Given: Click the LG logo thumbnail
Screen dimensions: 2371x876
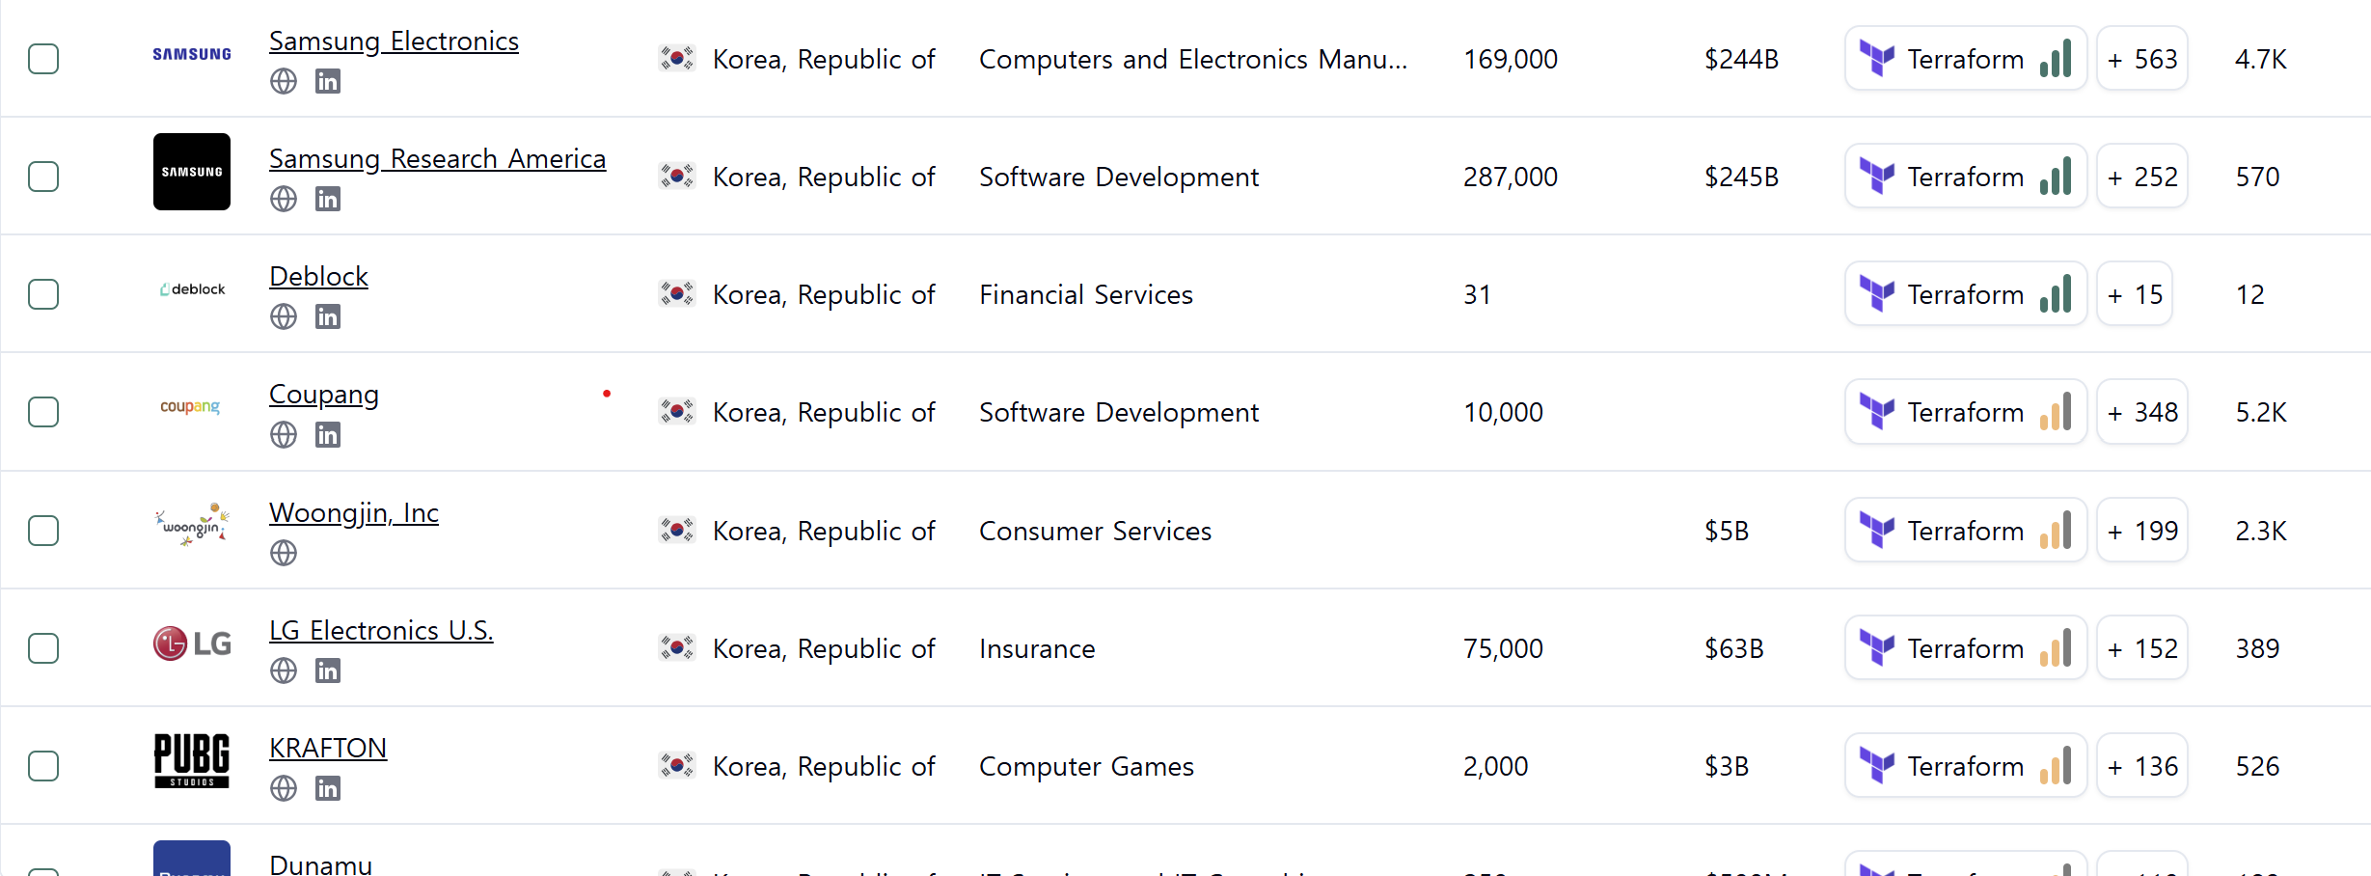Looking at the screenshot, I should coord(192,643).
